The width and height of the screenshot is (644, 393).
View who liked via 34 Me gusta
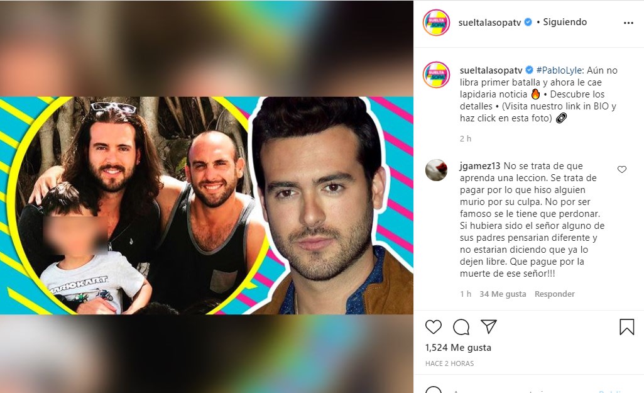click(503, 294)
